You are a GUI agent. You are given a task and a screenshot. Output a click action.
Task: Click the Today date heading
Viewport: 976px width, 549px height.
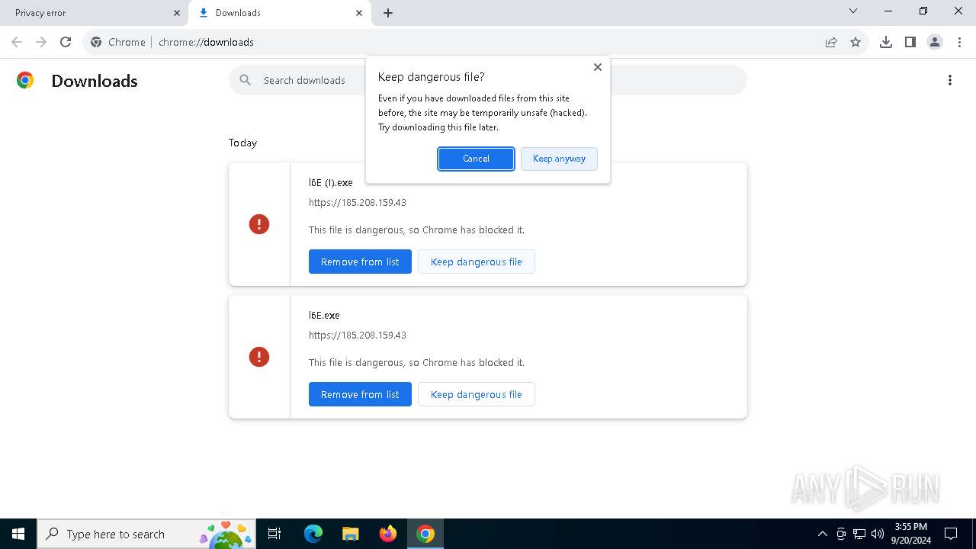pos(242,143)
